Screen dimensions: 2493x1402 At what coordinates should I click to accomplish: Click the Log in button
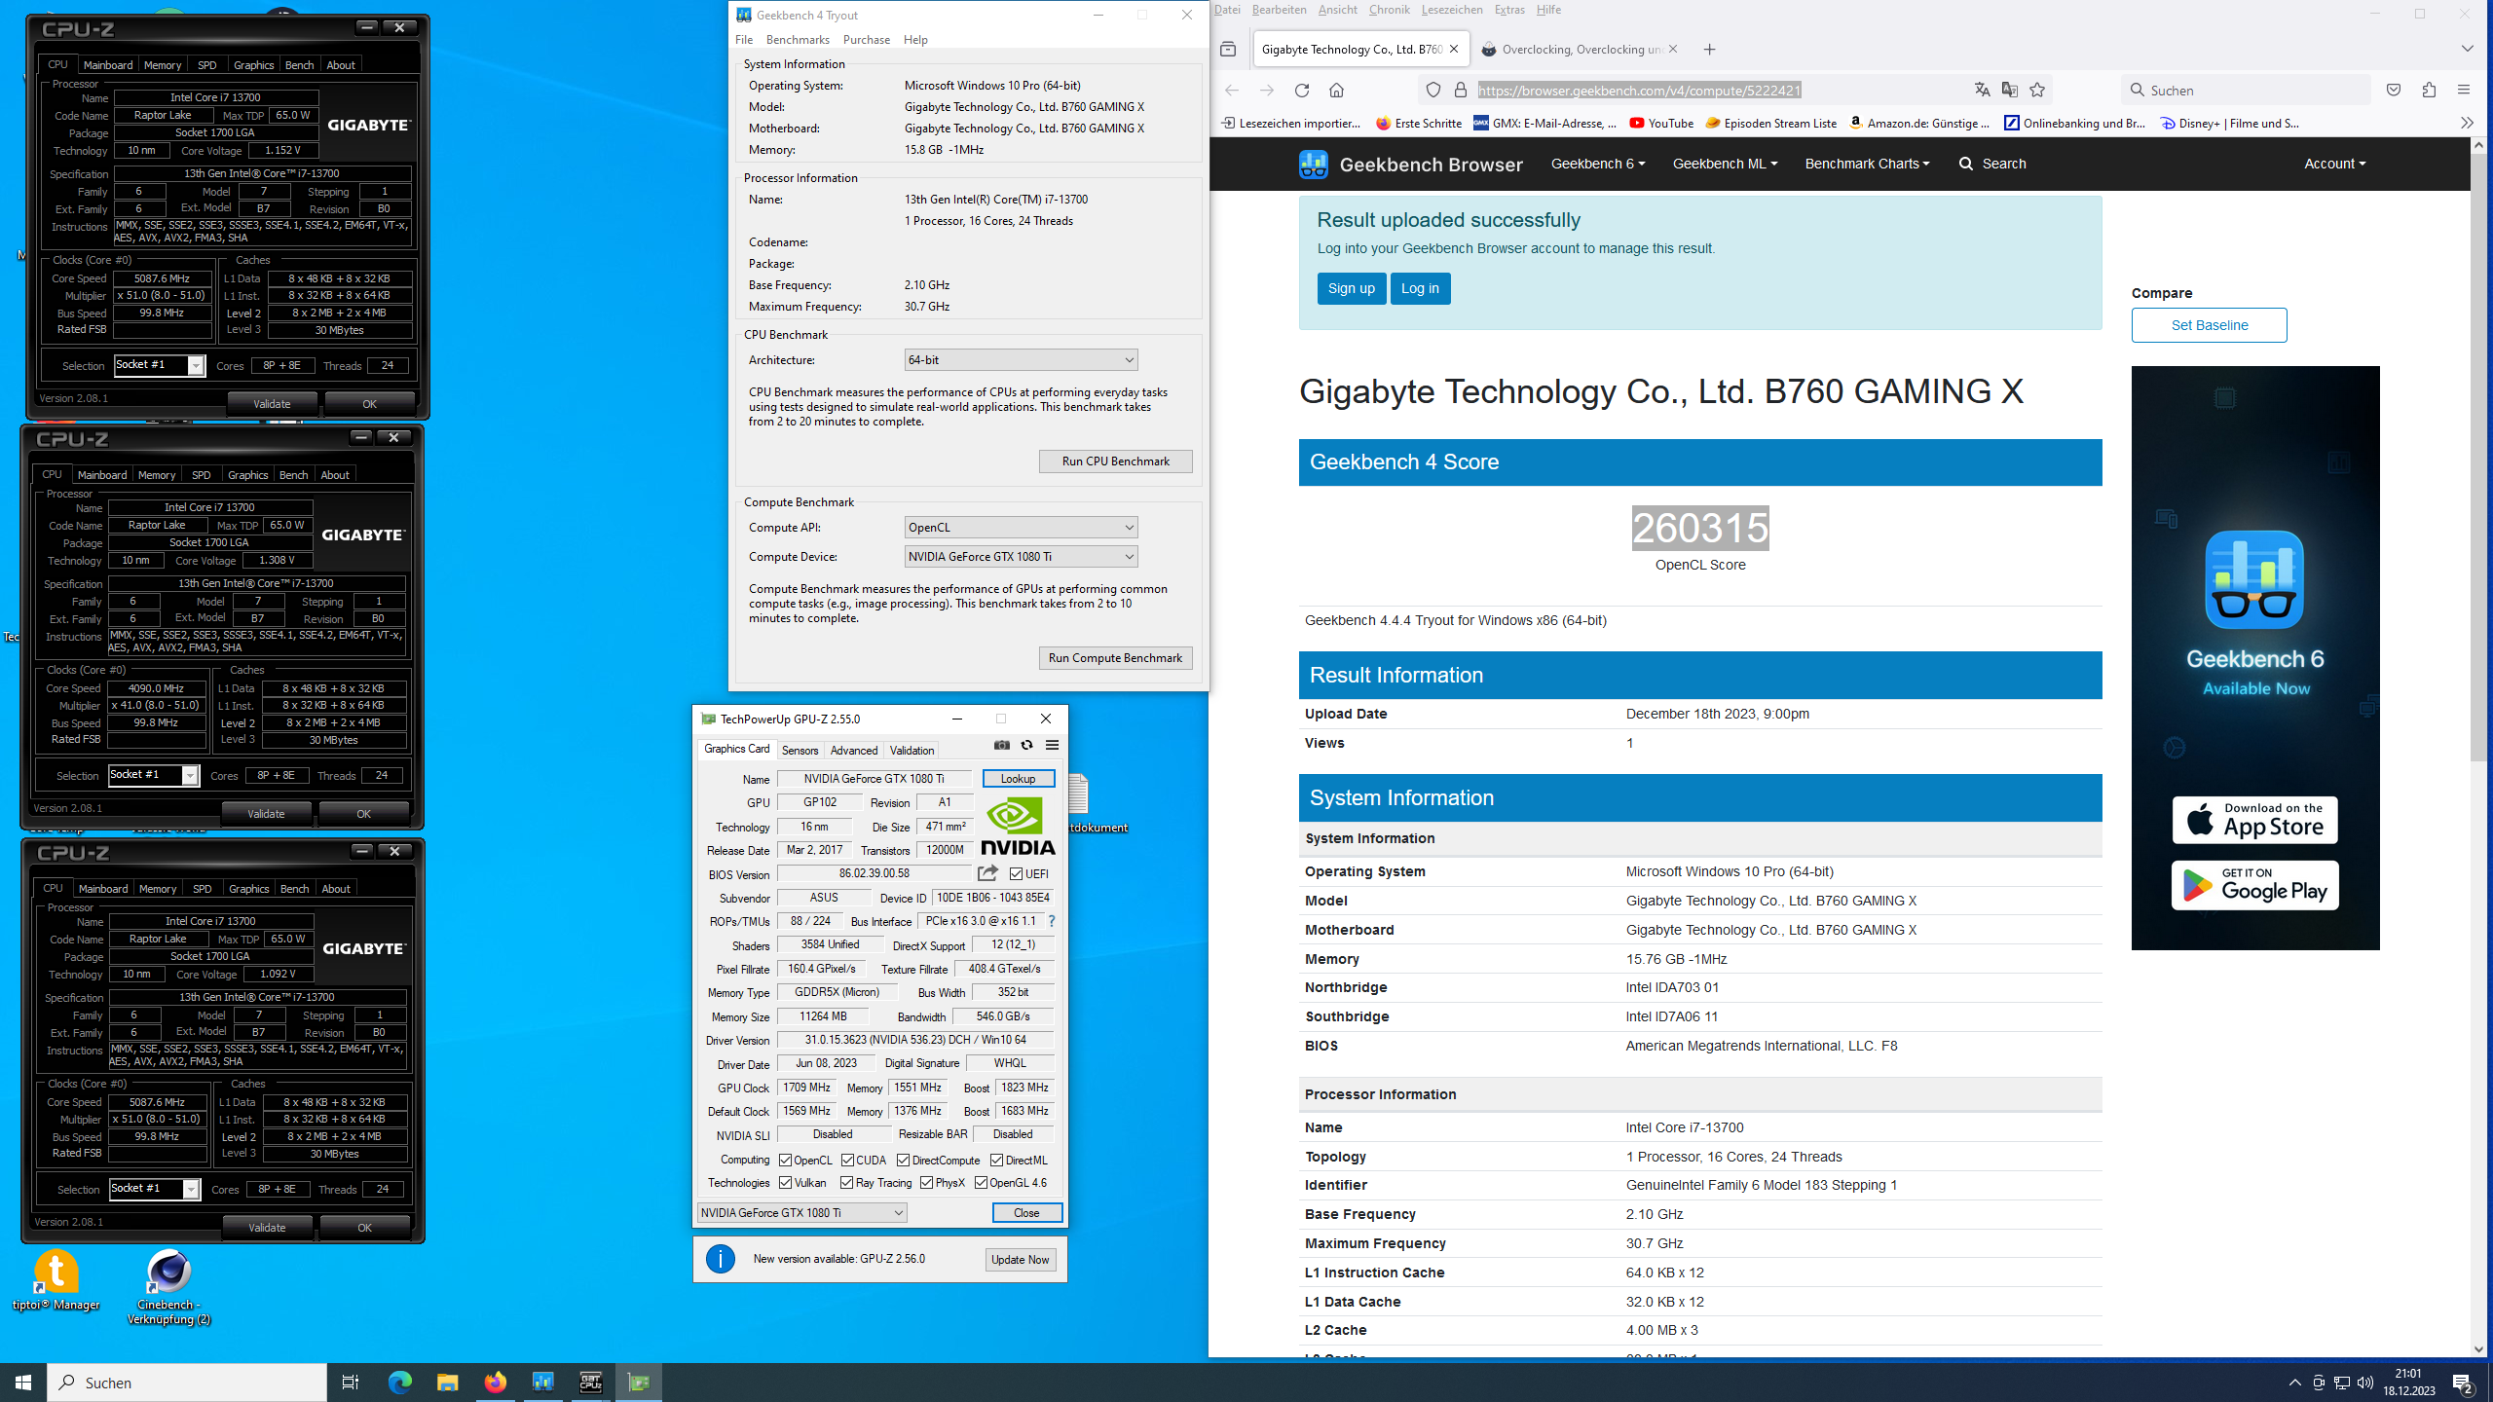click(1420, 288)
